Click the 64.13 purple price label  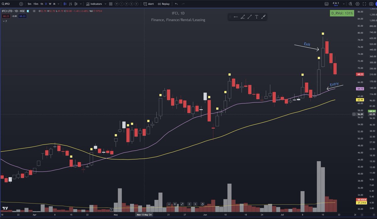(x=360, y=89)
